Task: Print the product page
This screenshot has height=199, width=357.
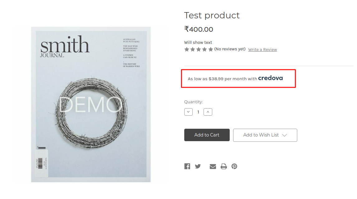Action: pyautogui.click(x=223, y=166)
